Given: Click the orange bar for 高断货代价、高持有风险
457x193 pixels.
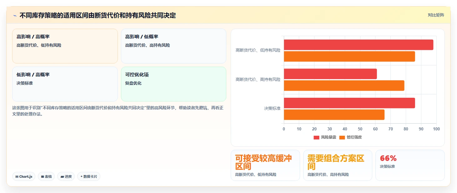Looking at the screenshot, I should tap(344, 86).
